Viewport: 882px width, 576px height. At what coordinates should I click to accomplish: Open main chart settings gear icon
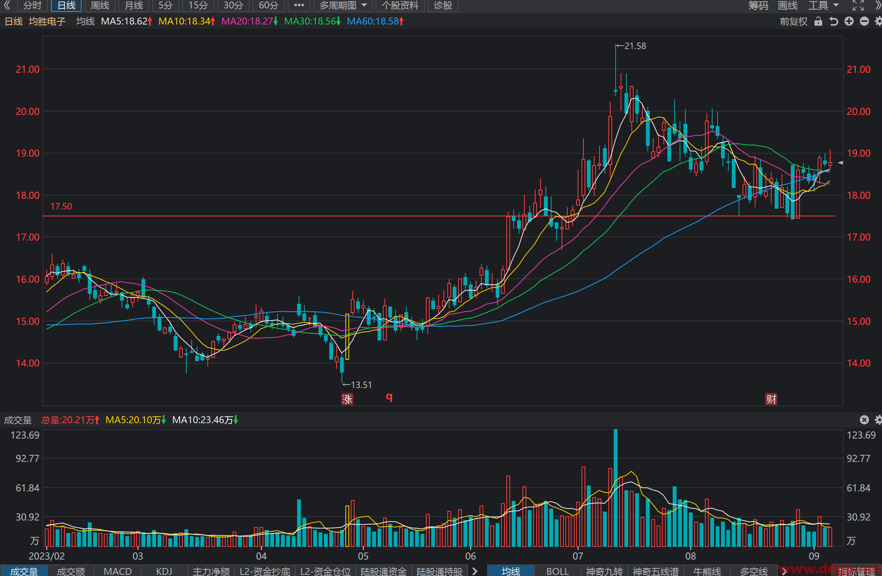(878, 21)
